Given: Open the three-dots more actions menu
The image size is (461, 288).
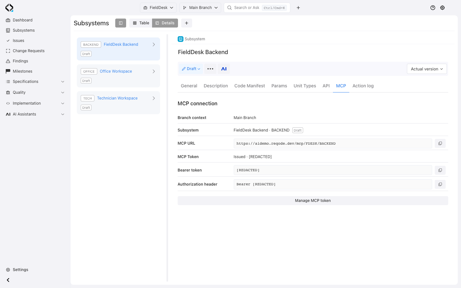Looking at the screenshot, I should click(210, 69).
